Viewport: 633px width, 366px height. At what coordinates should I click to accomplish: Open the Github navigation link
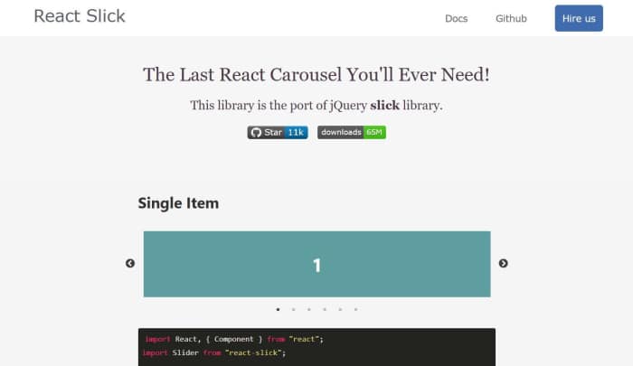click(511, 19)
